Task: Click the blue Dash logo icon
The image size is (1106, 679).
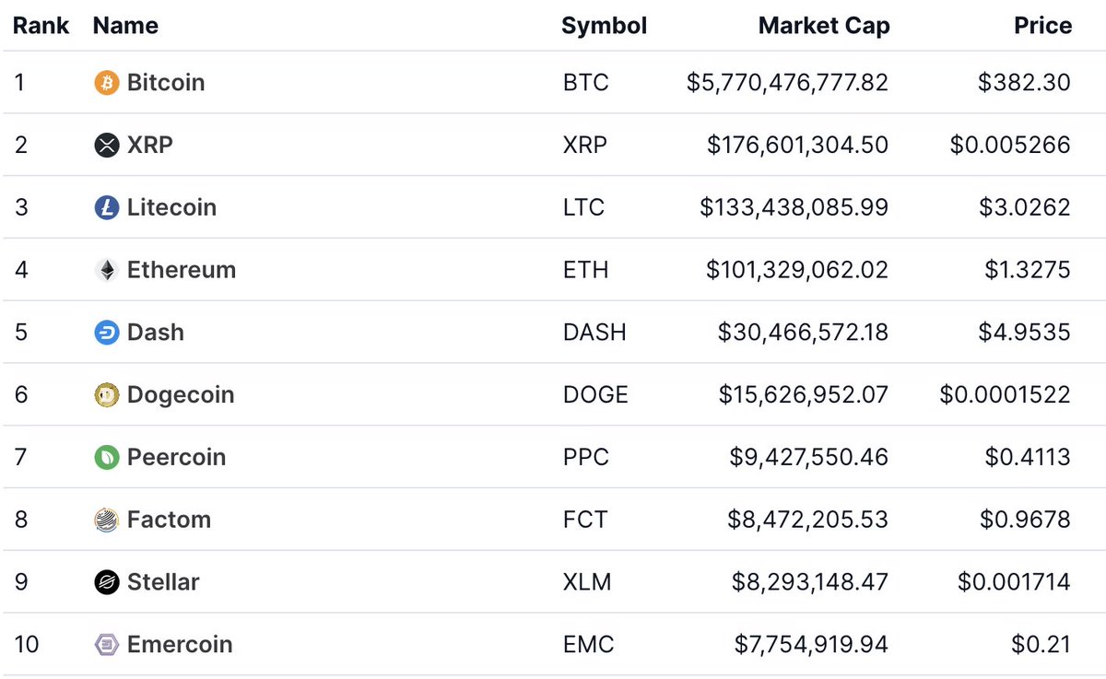Action: pyautogui.click(x=107, y=333)
